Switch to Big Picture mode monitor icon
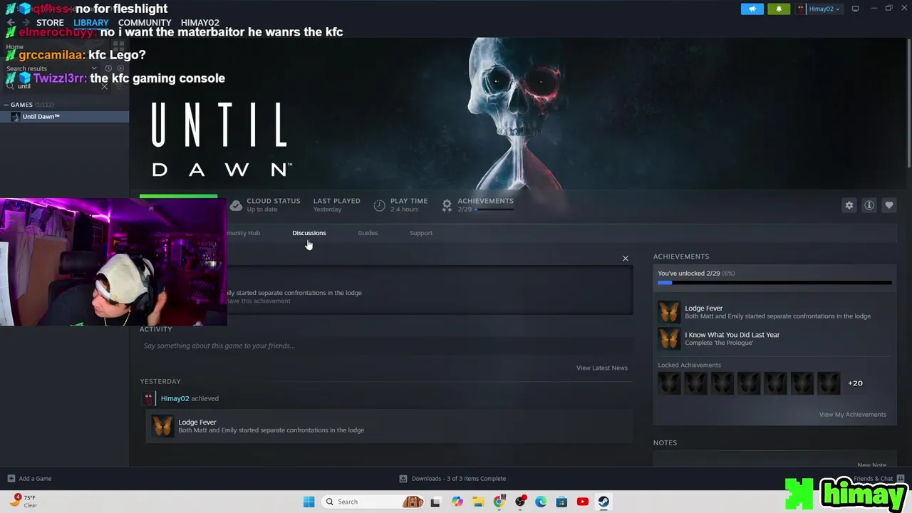This screenshot has width=912, height=513. (x=855, y=9)
